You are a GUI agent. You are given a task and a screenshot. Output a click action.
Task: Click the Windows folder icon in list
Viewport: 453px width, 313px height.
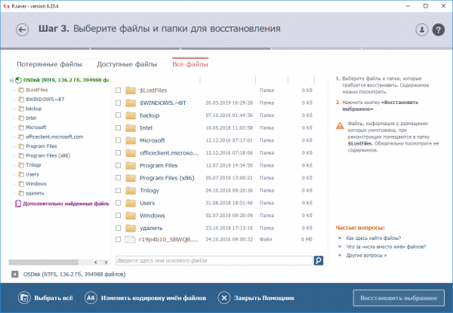click(131, 215)
